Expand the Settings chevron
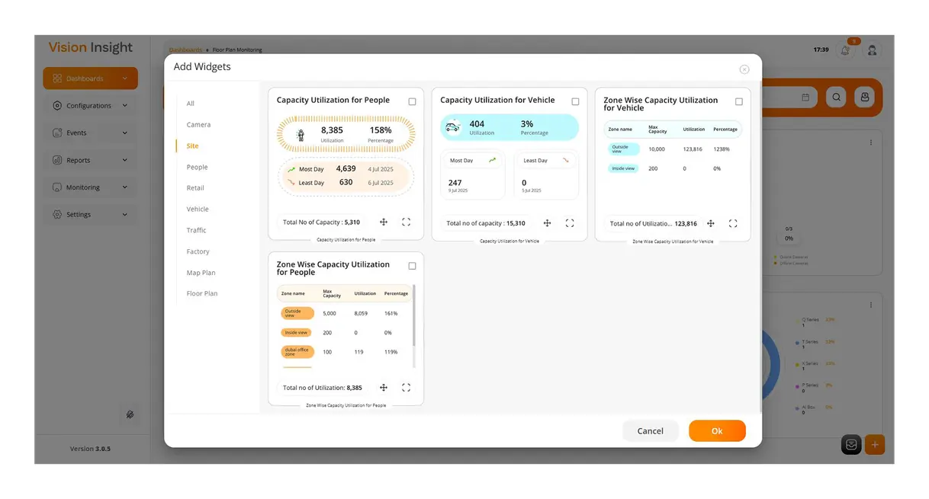Screen dimensions: 929x499 [x=125, y=215]
